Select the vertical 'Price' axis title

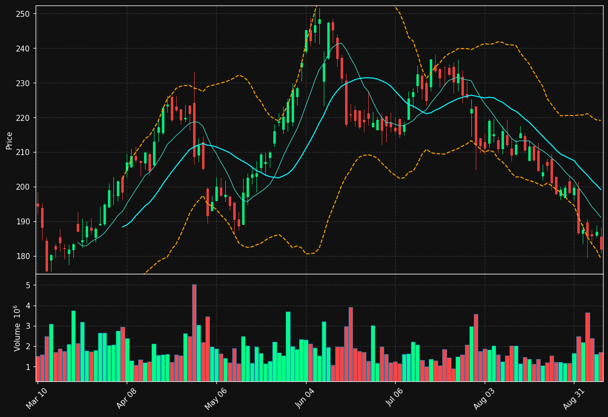[9, 140]
